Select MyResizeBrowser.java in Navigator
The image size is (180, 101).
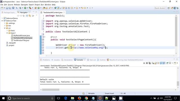(21, 36)
